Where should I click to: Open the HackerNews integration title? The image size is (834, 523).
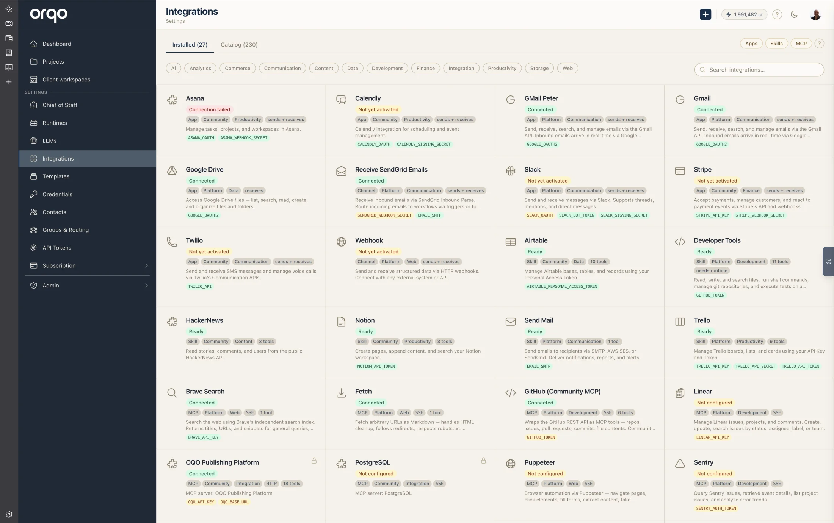point(204,320)
